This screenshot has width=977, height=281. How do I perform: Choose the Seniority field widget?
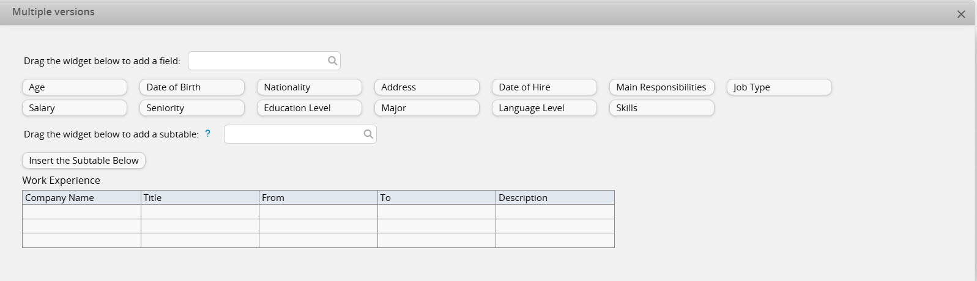[192, 108]
